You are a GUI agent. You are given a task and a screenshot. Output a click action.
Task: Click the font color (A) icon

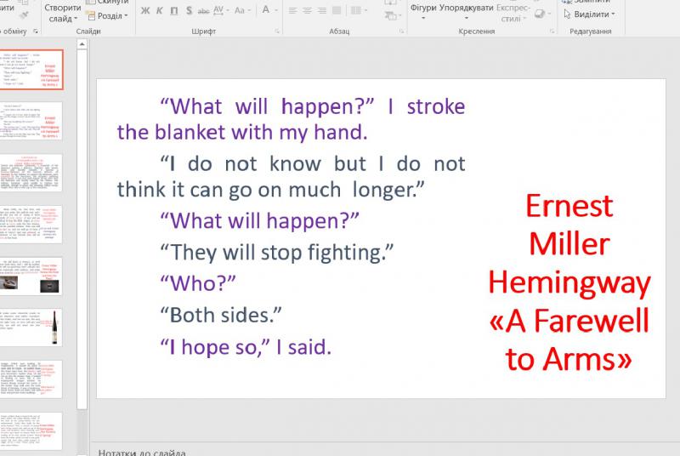pos(266,10)
